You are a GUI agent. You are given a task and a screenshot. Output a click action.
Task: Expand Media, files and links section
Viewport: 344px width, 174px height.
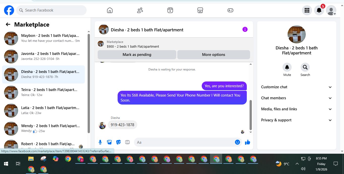click(x=297, y=109)
